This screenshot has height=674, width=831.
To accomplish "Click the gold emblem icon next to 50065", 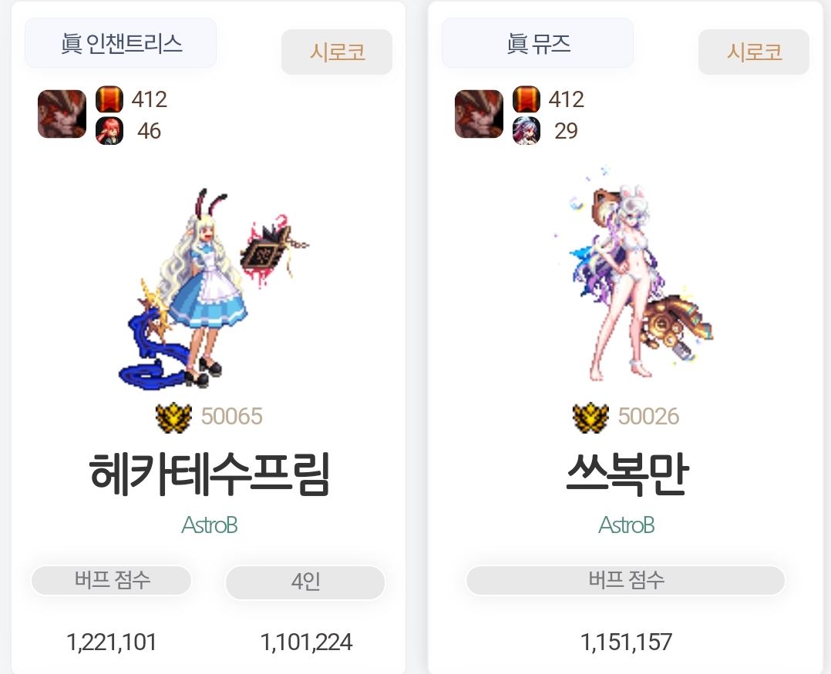I will pyautogui.click(x=173, y=417).
